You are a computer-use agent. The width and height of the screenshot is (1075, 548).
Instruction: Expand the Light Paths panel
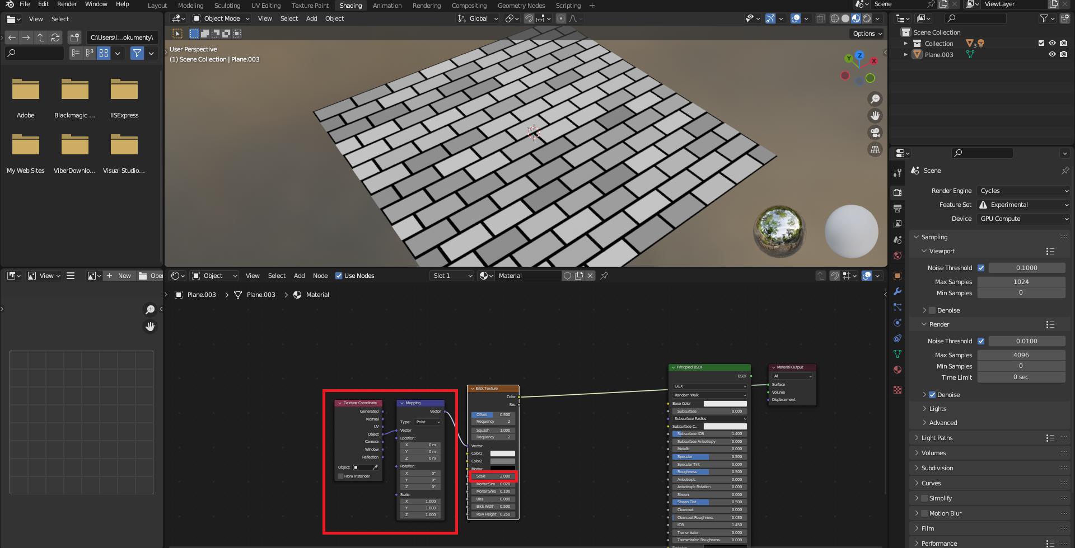937,438
